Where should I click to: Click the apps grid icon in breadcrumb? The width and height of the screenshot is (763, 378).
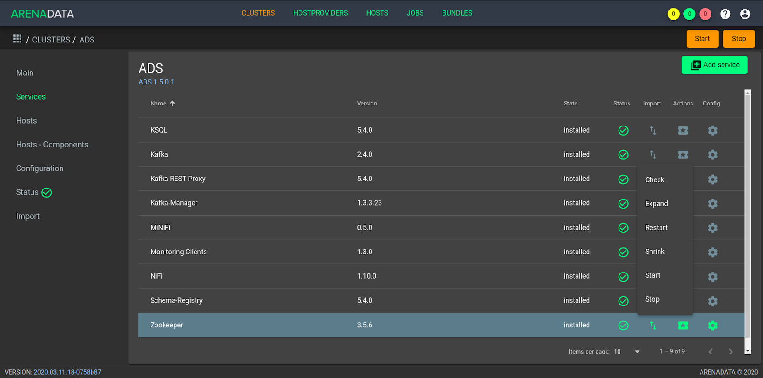[x=18, y=39]
